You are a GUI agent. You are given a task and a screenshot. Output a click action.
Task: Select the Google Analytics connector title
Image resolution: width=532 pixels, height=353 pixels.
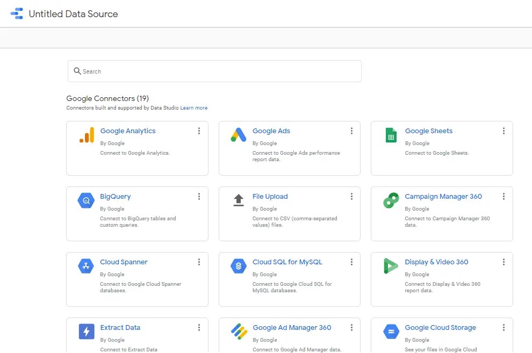pyautogui.click(x=127, y=131)
